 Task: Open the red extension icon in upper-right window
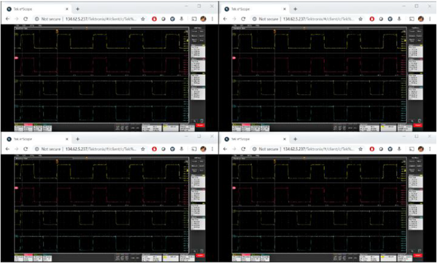(x=372, y=19)
